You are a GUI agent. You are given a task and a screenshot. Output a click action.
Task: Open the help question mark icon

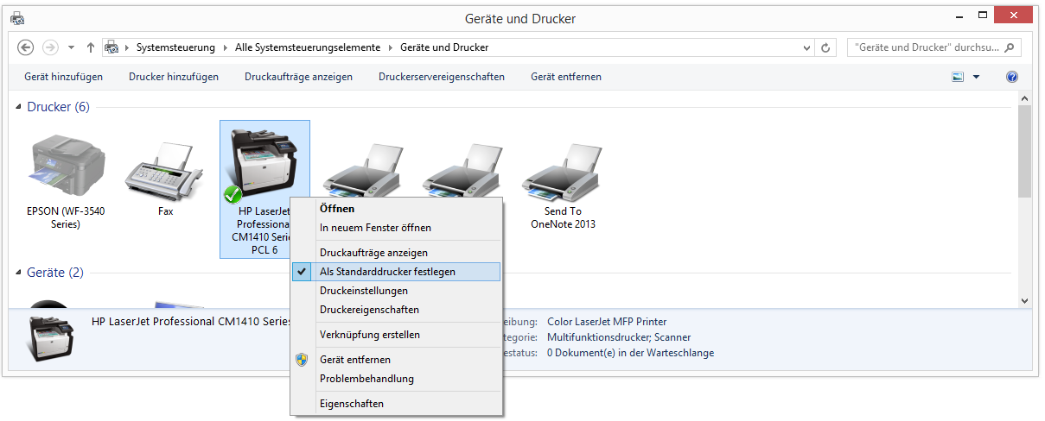[1012, 77]
